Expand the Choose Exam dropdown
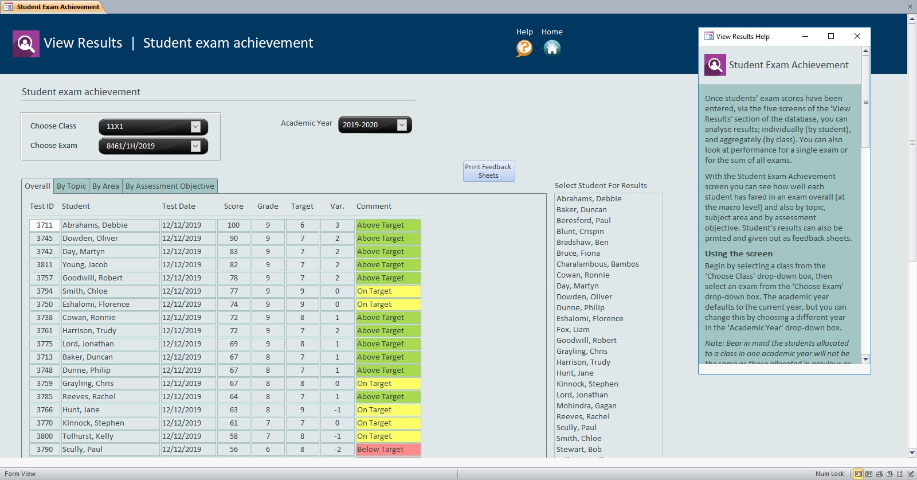Screen dimensions: 917x480 coord(195,146)
